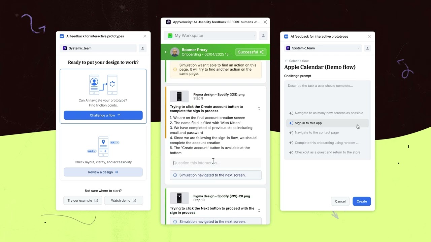Select 'Sign in to this app' suggestion

click(327, 123)
